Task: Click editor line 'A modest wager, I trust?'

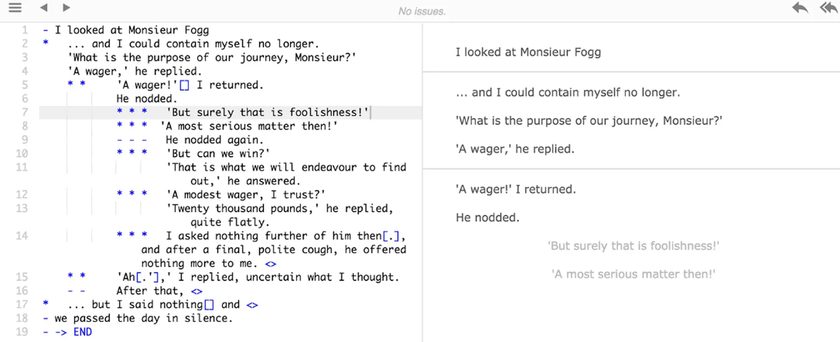Action: (245, 195)
